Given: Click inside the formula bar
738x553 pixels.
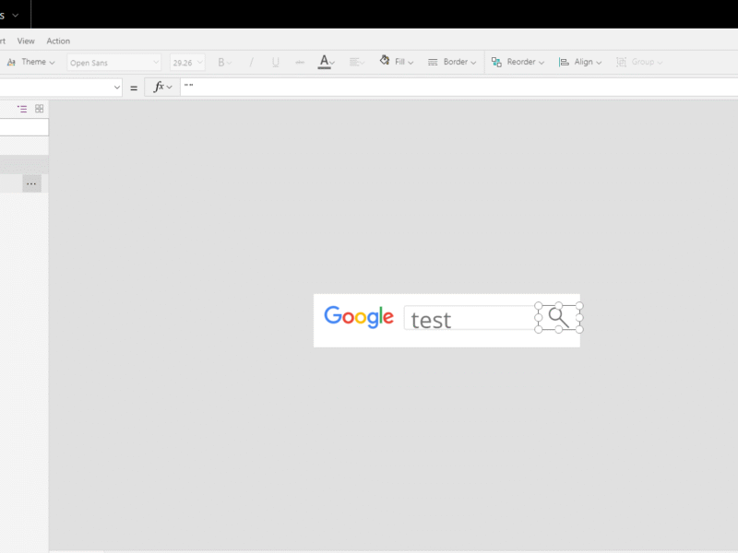Looking at the screenshot, I should click(458, 87).
